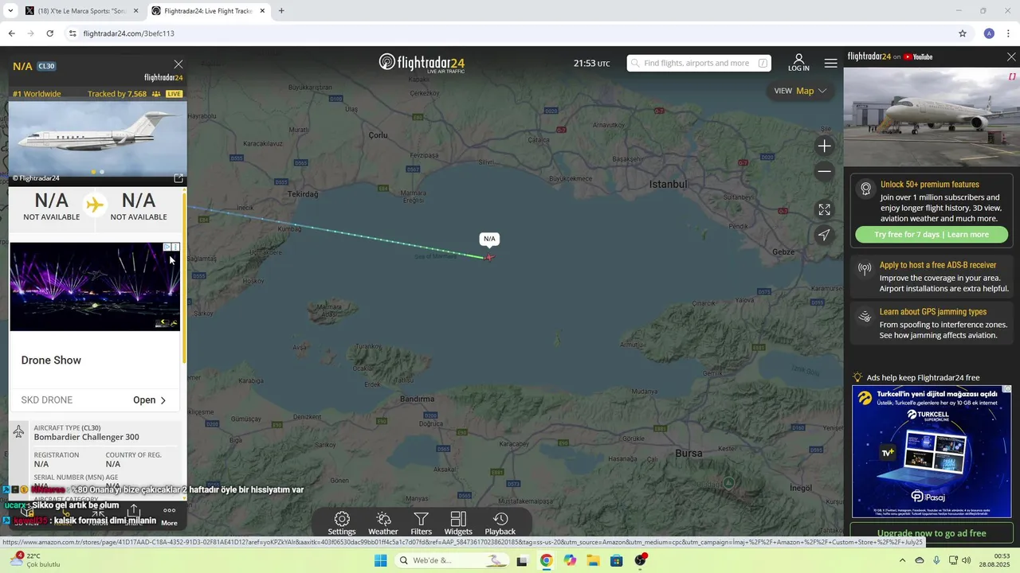Click the 21:53 UTC clock
Viewport: 1020px width, 573px height.
[592, 64]
